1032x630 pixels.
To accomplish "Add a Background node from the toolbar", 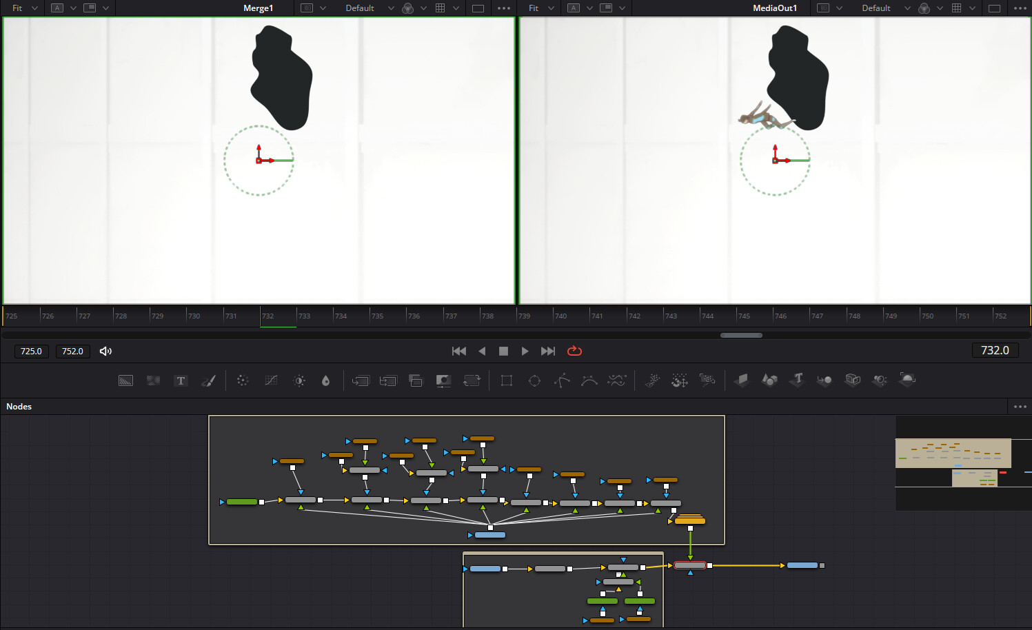I will click(125, 380).
